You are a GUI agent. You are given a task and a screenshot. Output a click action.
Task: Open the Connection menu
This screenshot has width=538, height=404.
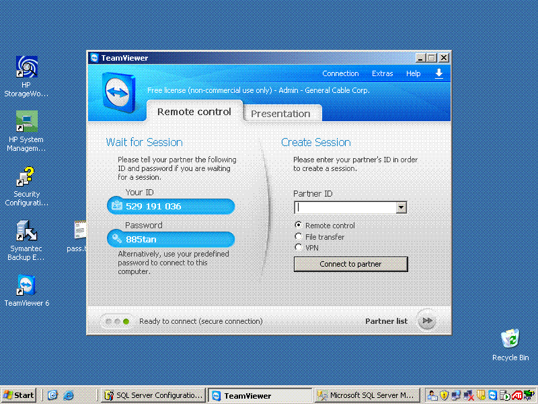[x=340, y=73]
